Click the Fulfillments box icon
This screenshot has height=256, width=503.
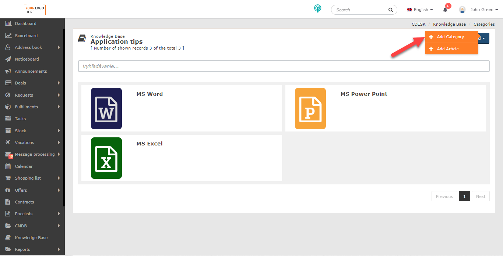(x=8, y=107)
